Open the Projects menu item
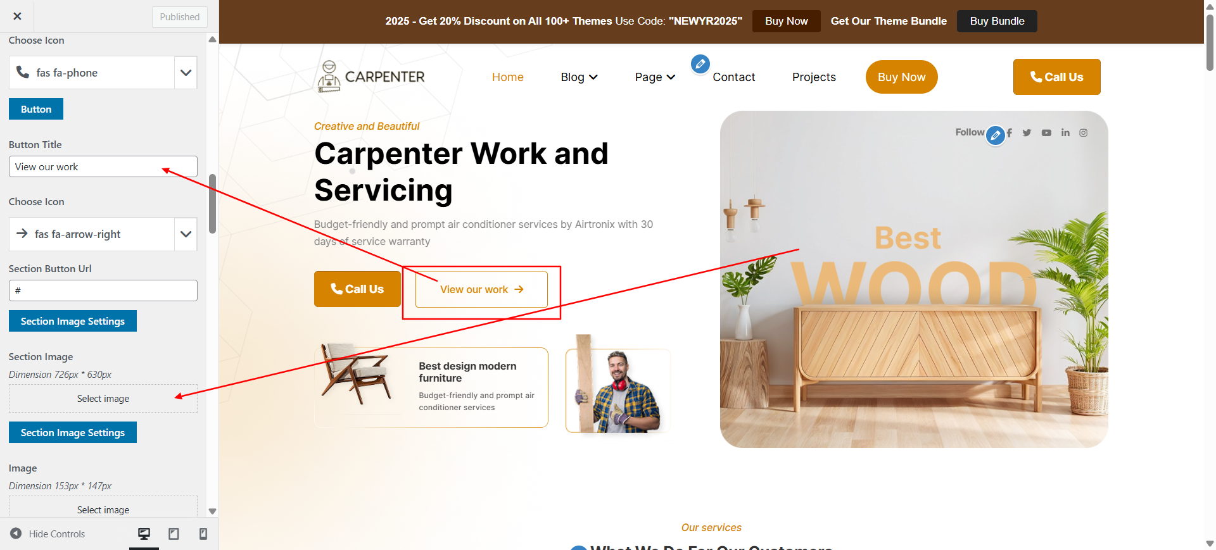Viewport: 1216px width, 550px height. pos(814,77)
